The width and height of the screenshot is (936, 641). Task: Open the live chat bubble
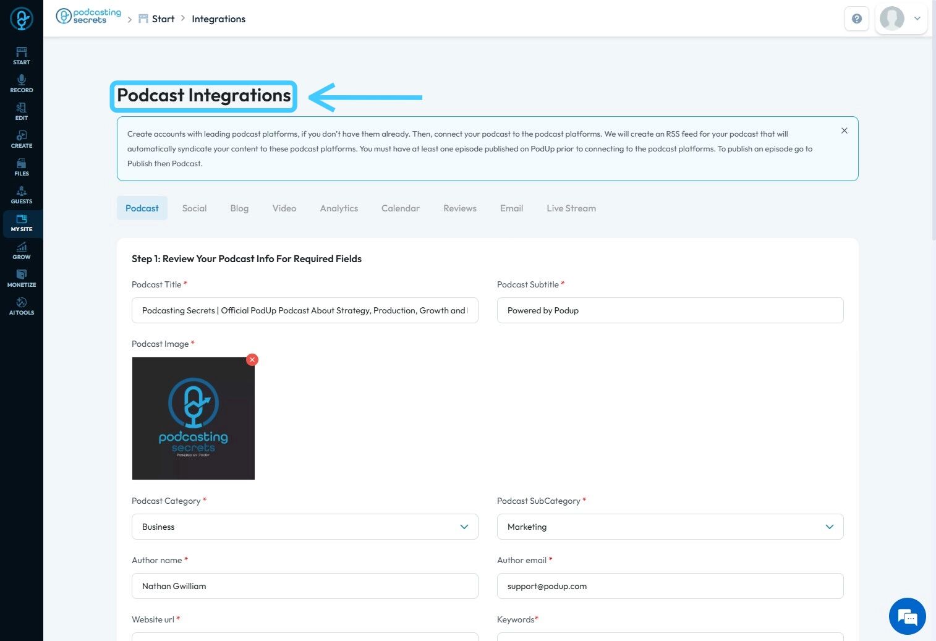point(908,616)
